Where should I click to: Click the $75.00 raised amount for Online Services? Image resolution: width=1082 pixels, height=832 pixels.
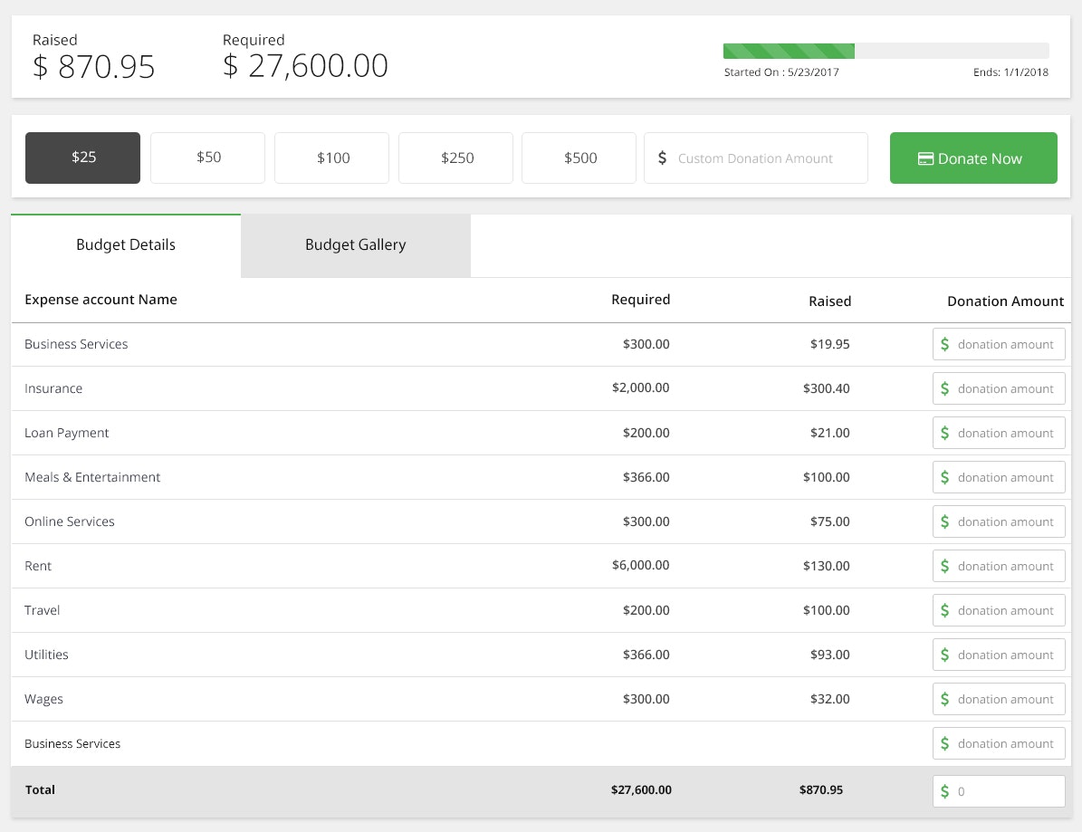point(829,521)
